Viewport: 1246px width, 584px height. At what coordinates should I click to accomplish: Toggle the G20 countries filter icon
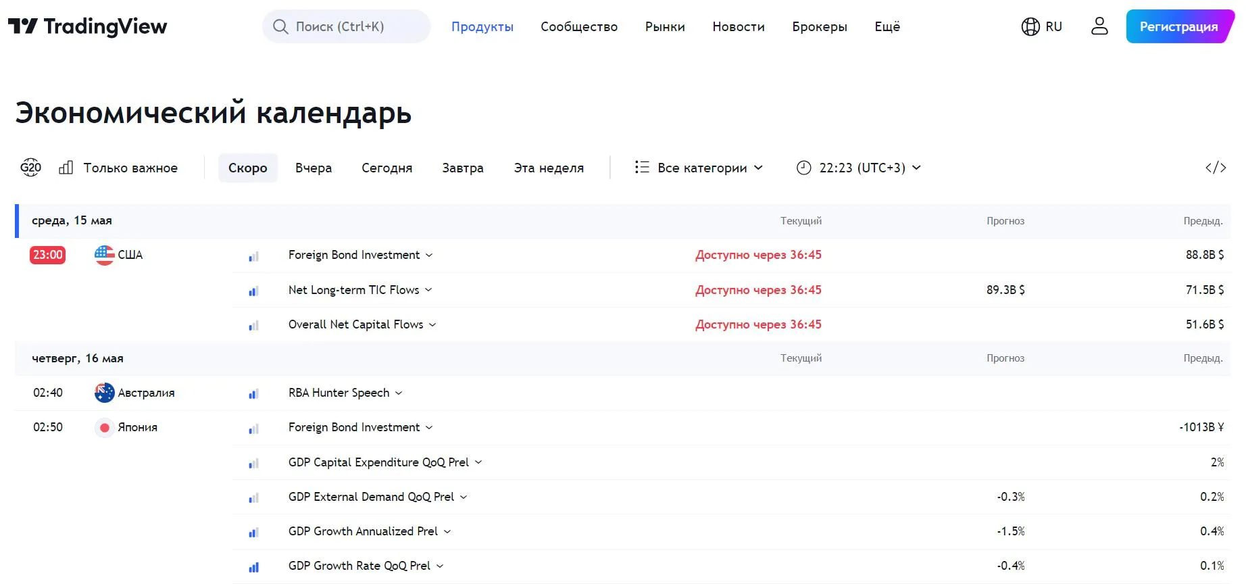(x=30, y=168)
